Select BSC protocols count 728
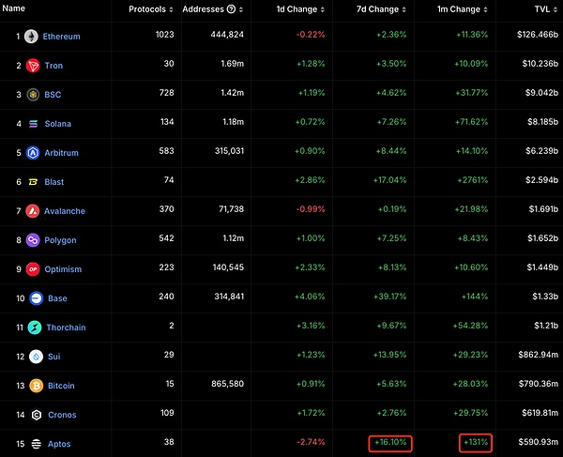Screen dimensions: 563x457 pos(167,93)
